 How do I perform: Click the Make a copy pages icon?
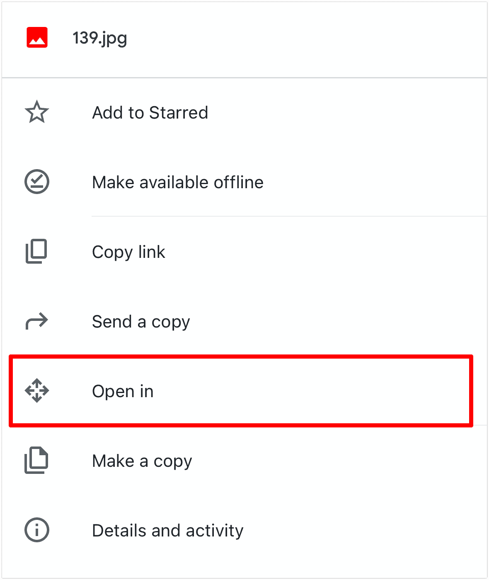pos(37,460)
